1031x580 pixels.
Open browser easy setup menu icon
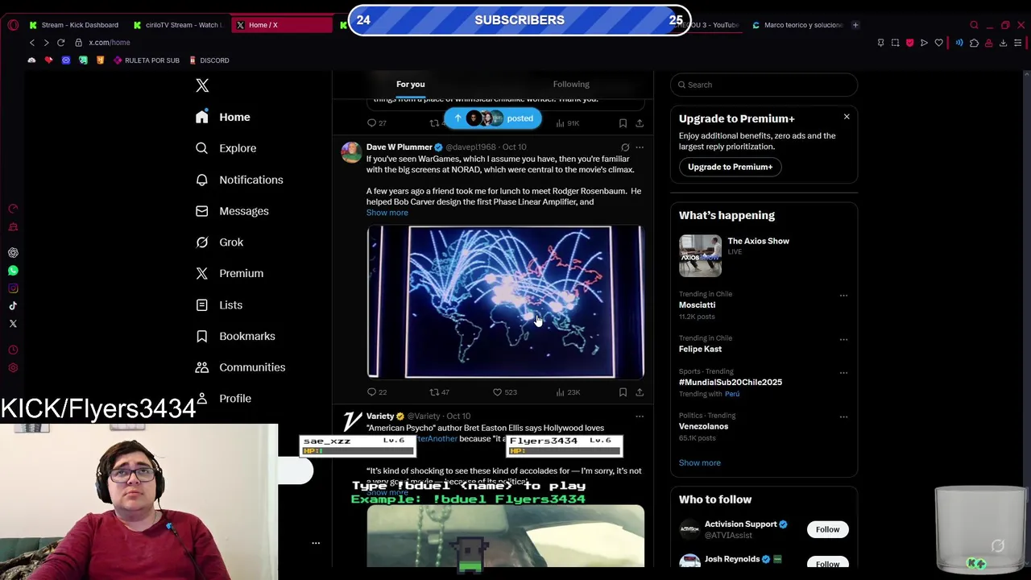(1018, 43)
